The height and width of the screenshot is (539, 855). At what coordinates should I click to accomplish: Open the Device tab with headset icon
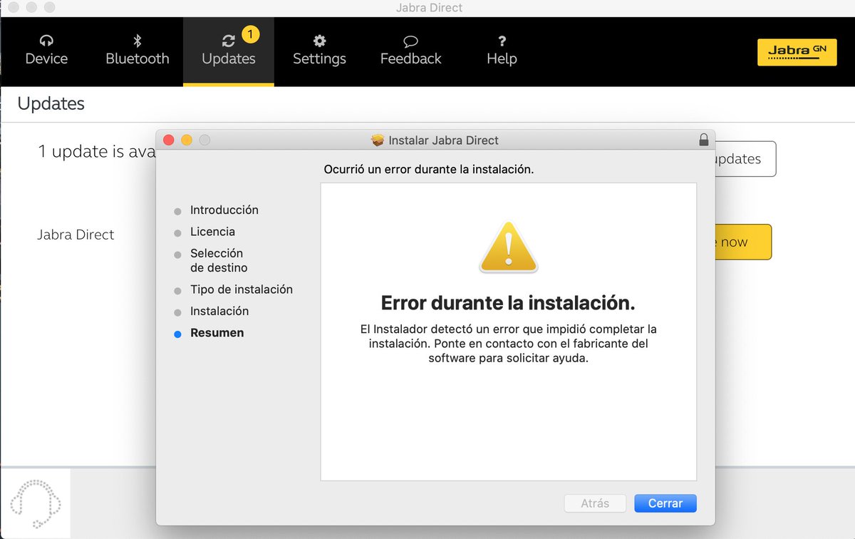point(46,51)
